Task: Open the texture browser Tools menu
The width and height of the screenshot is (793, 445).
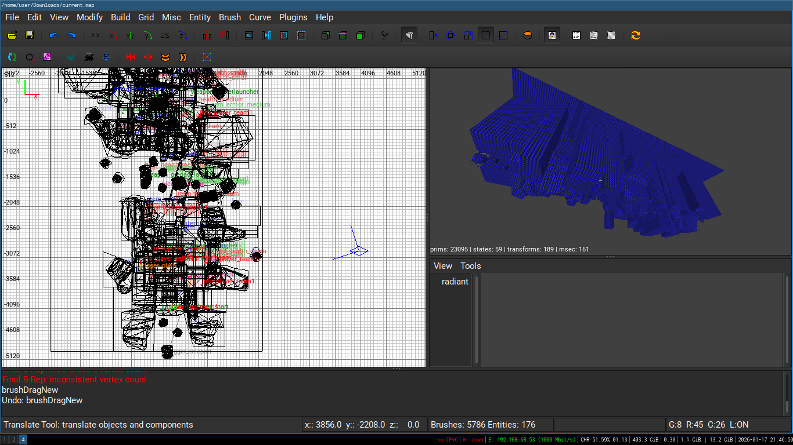Action: point(470,266)
